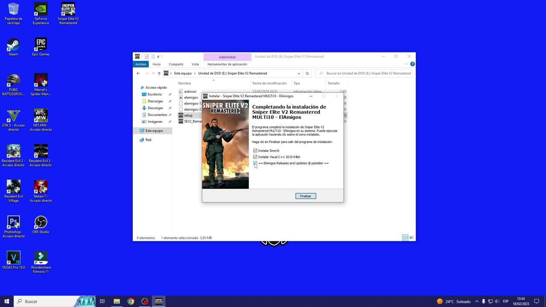Click Este equipo in the address breadcrumb

[x=183, y=73]
